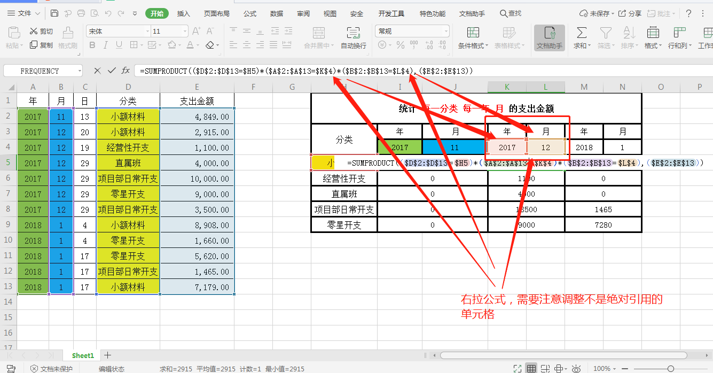Viewport: 713px width, 373px height.
Task: Open the 公式 ribbon tab
Action: pos(250,13)
